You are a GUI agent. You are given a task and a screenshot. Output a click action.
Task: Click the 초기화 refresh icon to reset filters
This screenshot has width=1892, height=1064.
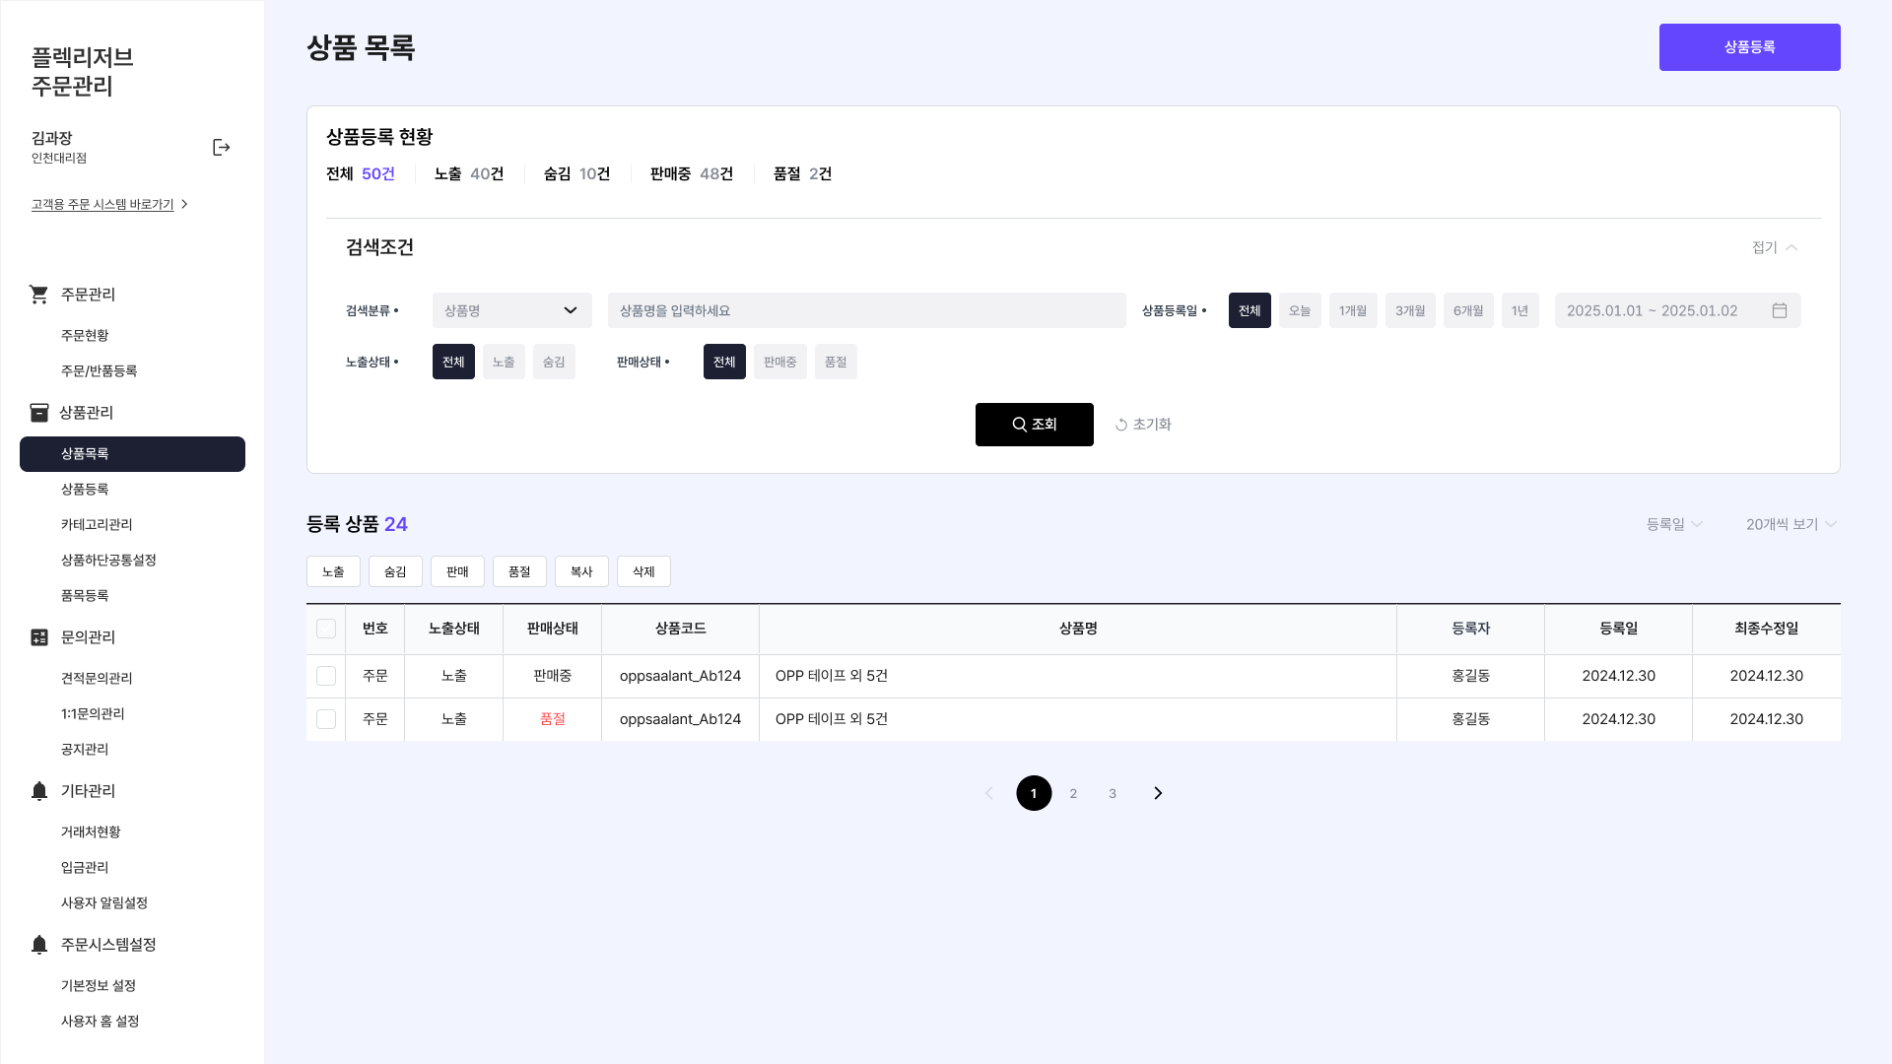(x=1120, y=425)
